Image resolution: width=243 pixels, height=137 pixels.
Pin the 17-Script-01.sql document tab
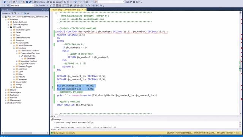coord(82,10)
